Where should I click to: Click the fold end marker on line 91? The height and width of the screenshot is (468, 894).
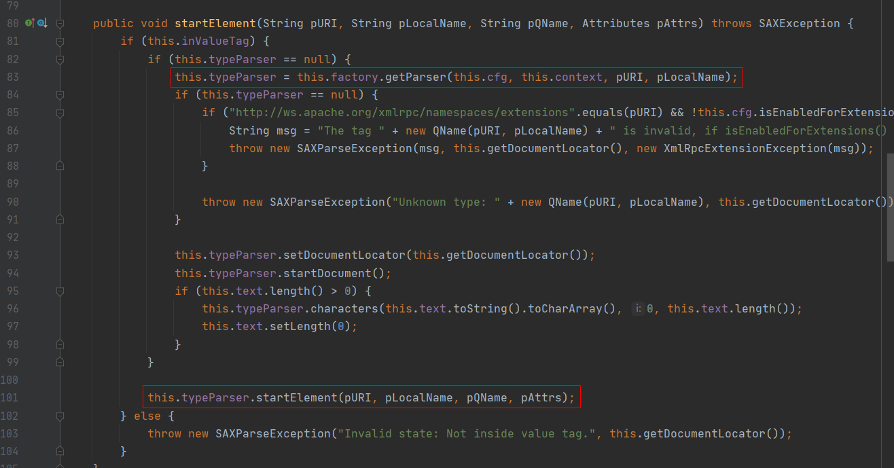[x=60, y=219]
